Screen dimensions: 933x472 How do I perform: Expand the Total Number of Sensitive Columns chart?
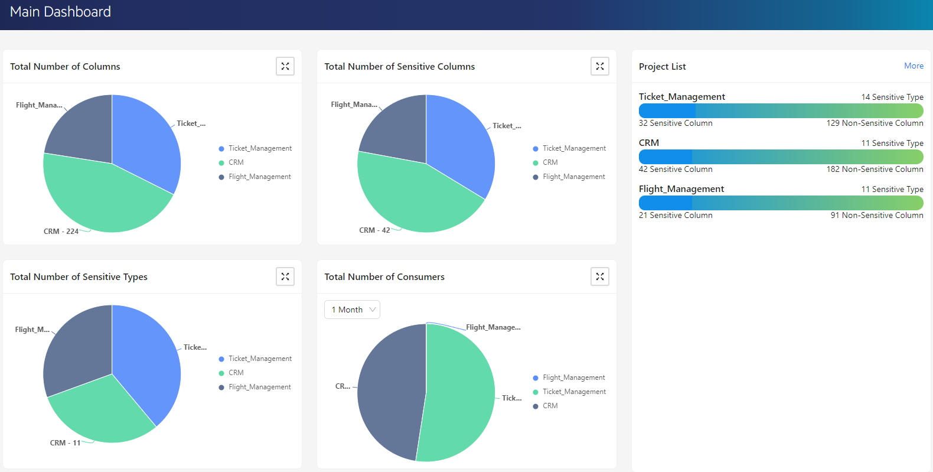(599, 66)
